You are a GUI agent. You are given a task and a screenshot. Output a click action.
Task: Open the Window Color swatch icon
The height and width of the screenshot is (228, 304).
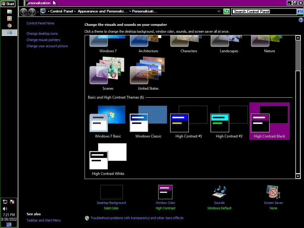coord(165,192)
